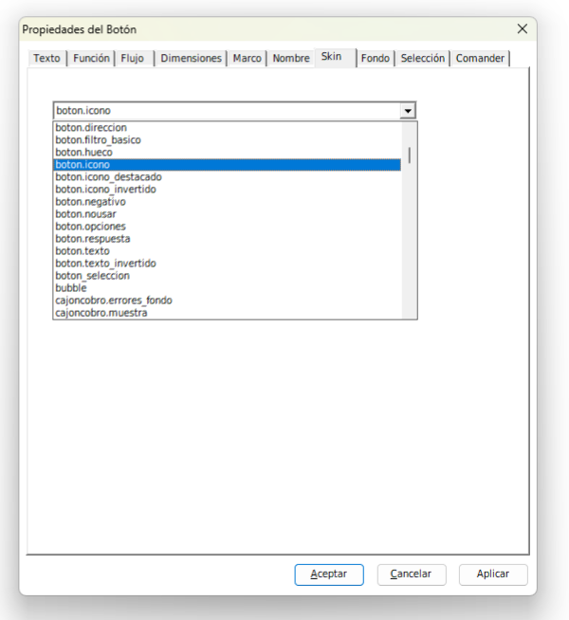This screenshot has height=620, width=569.
Task: Click the Cancelar button
Action: (x=412, y=574)
